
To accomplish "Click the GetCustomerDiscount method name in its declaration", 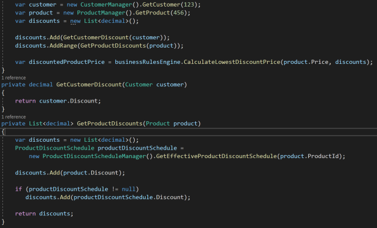I will 89,84.
